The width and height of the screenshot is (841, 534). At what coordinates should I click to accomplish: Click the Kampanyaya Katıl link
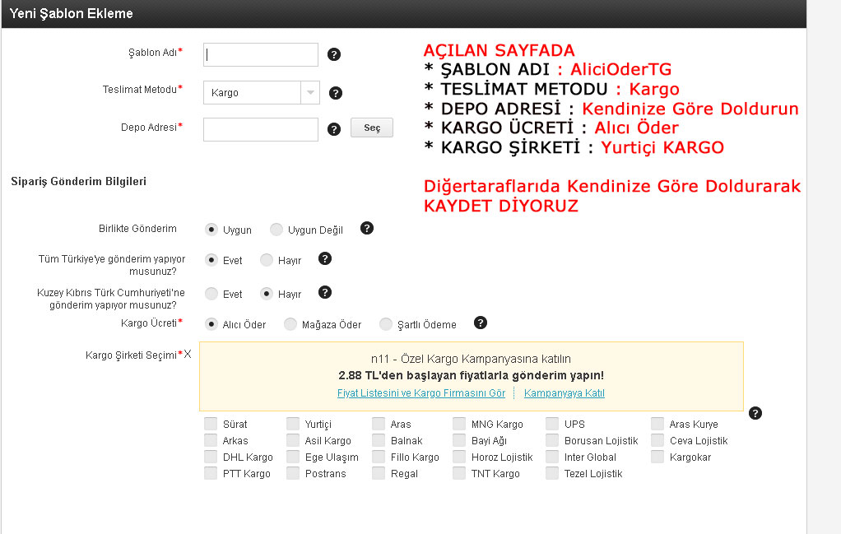pos(564,393)
